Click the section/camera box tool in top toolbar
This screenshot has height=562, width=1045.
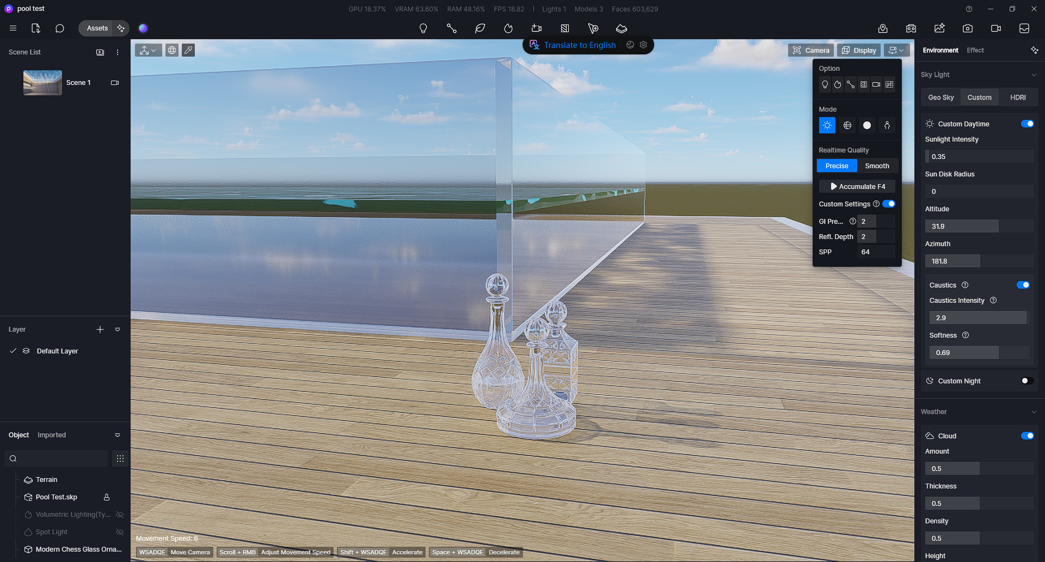coord(537,28)
